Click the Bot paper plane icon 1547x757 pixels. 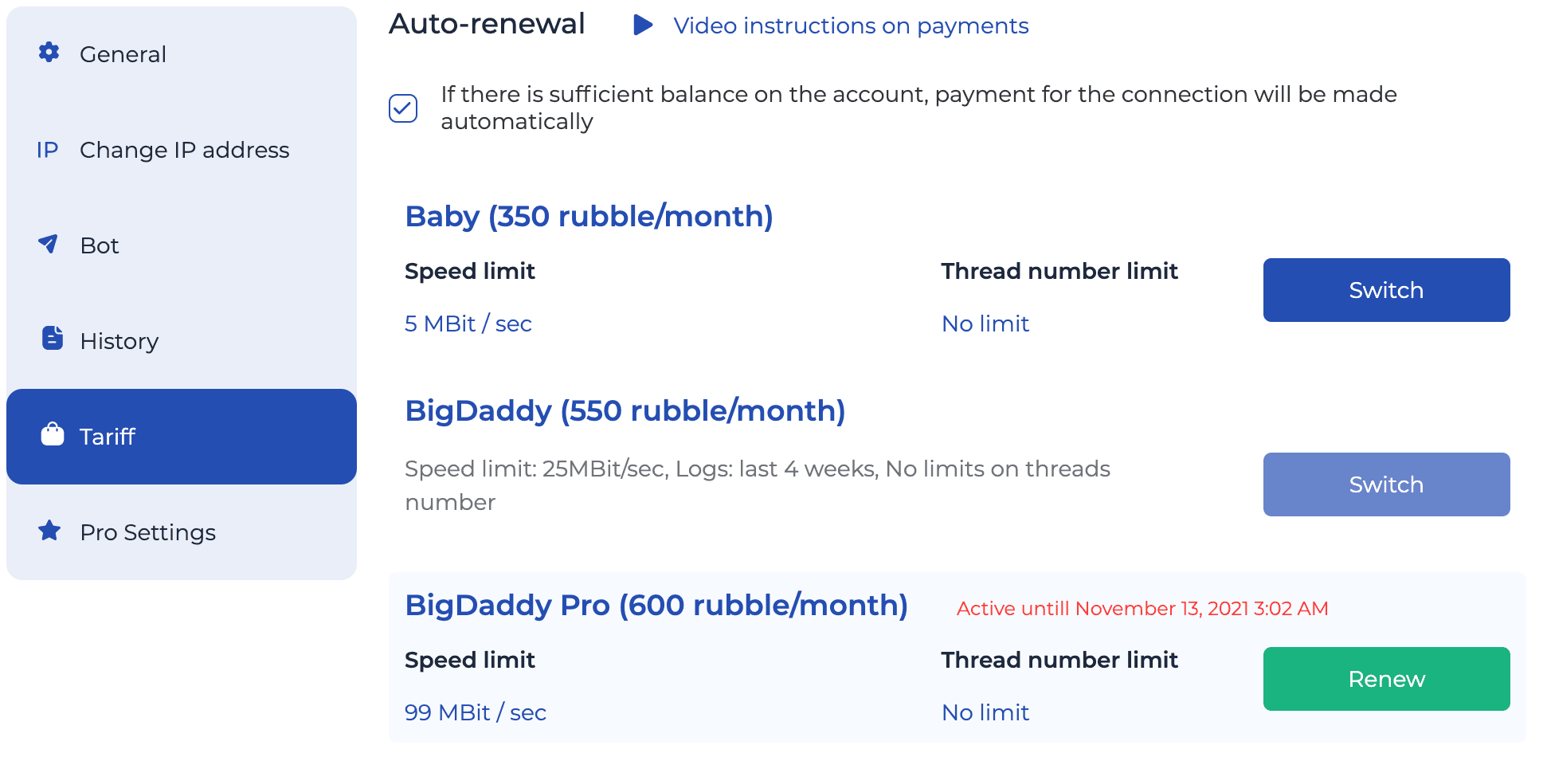[49, 244]
